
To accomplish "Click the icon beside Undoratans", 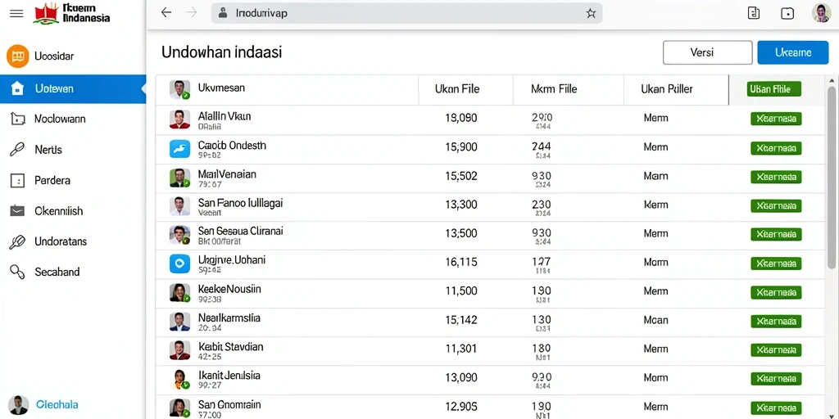I will [x=18, y=241].
